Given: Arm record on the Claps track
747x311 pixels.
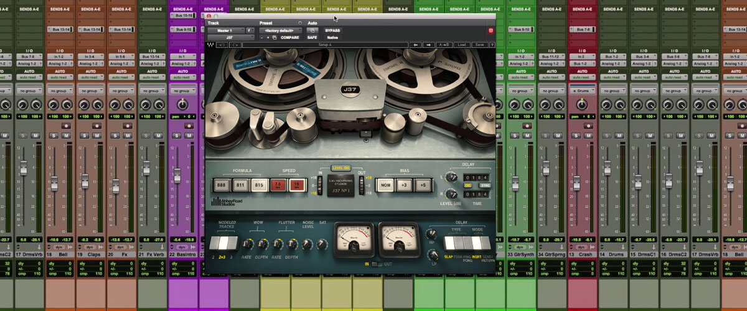Looking at the screenshot, I should (96, 126).
